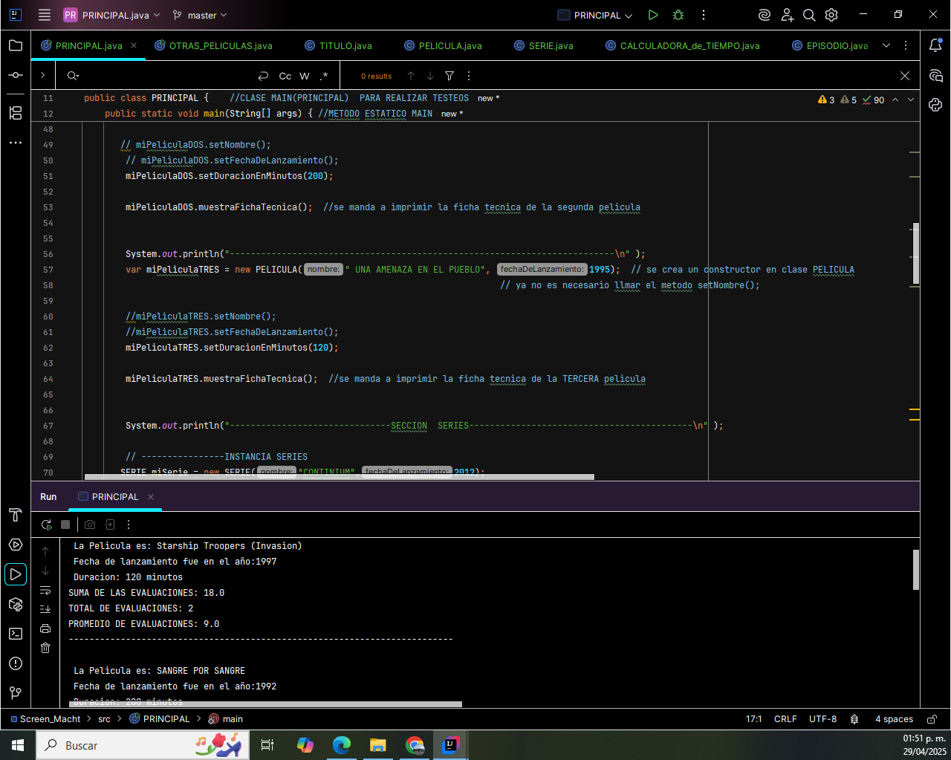Open IDE settings gear
This screenshot has height=760, width=951.
pos(831,15)
